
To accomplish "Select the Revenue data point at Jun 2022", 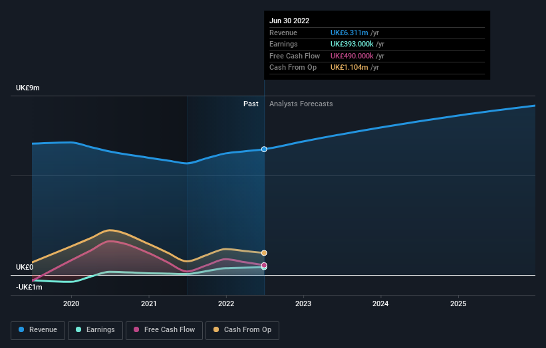I will [x=264, y=149].
